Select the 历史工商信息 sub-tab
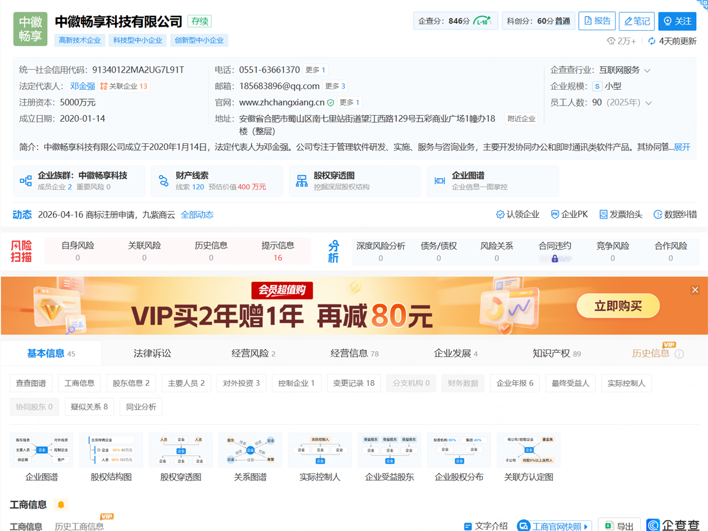708x531 pixels. 79,526
